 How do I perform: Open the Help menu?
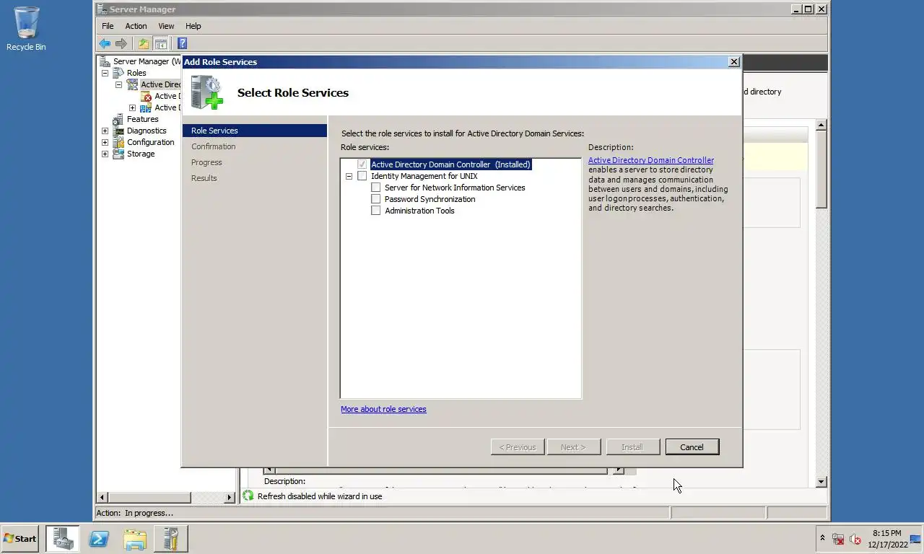(x=193, y=26)
